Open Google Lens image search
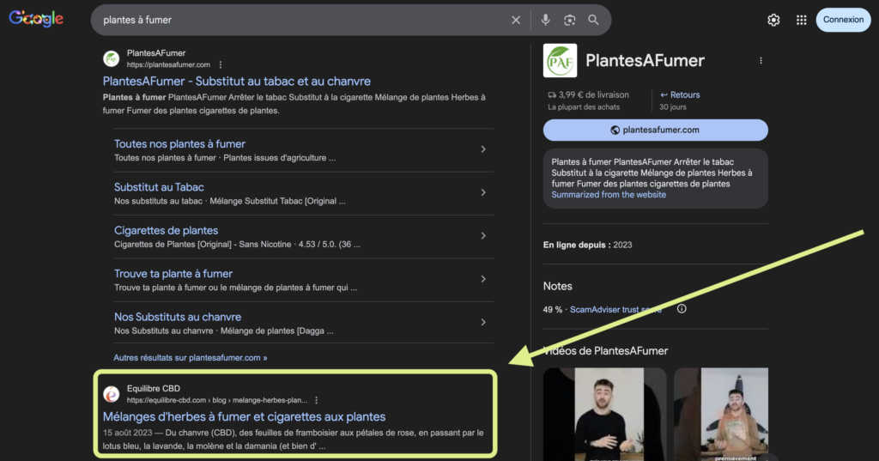The height and width of the screenshot is (461, 879). click(569, 20)
